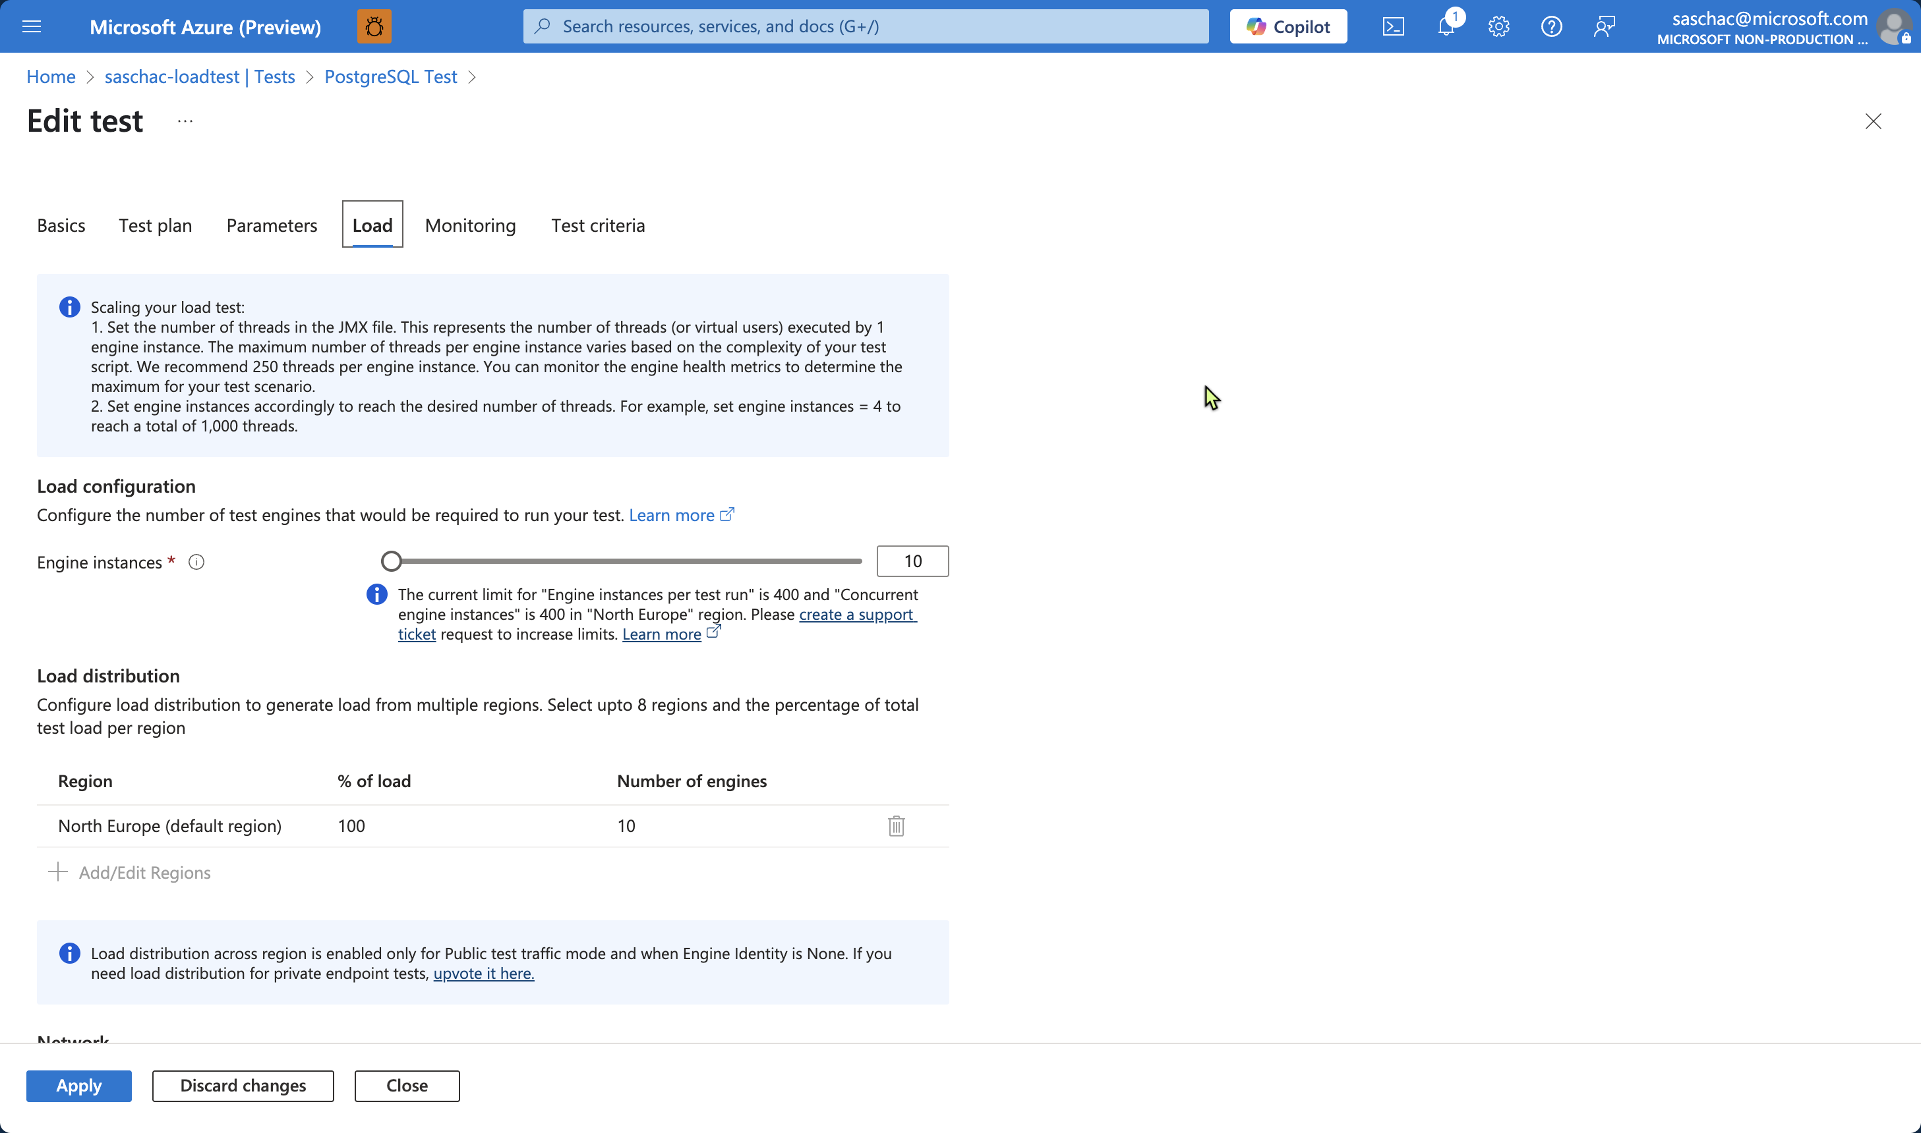Viewport: 1921px width, 1133px height.
Task: Click the Copilot button
Action: [1287, 27]
